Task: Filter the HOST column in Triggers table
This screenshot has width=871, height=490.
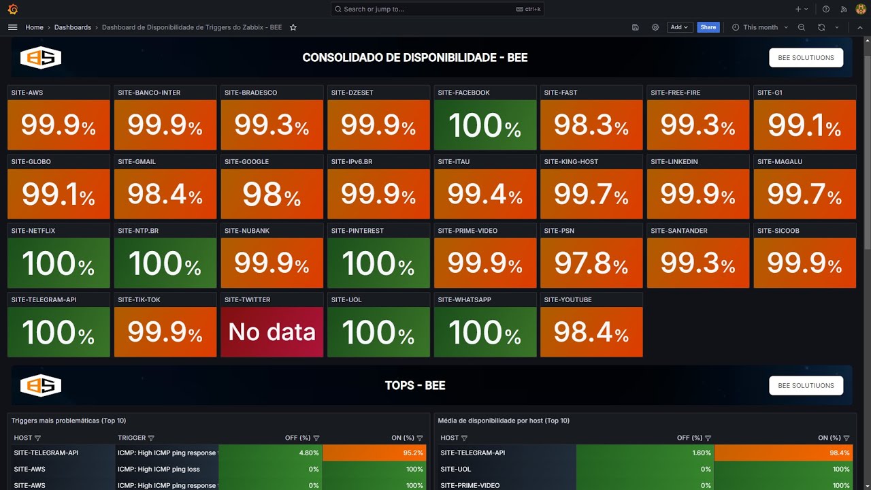Action: click(x=37, y=438)
